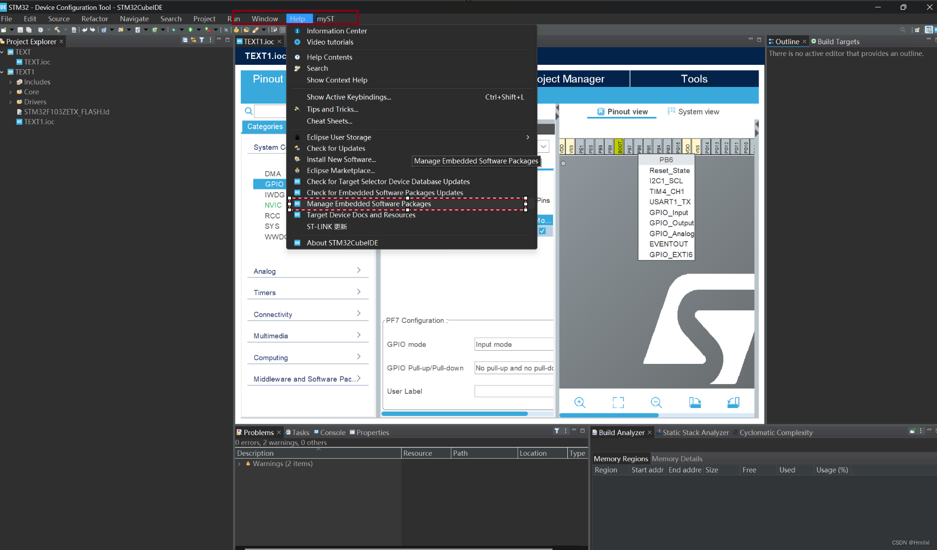The image size is (937, 550).
Task: Click the Video tutorials icon
Action: point(297,42)
